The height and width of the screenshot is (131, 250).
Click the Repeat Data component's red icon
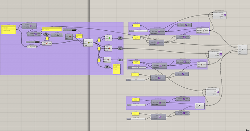[x=47, y=43]
